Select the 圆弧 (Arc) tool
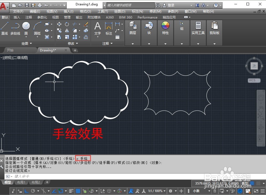The image size is (266, 195). [x=37, y=28]
